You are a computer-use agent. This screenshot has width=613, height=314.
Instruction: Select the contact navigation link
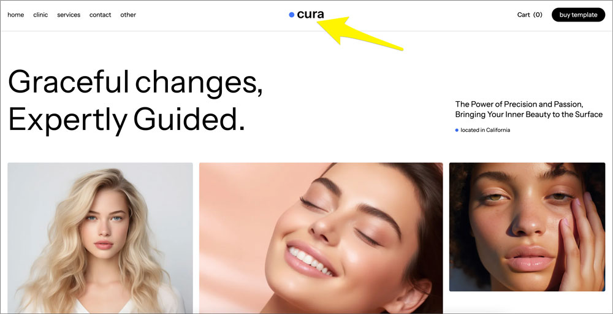(x=100, y=15)
